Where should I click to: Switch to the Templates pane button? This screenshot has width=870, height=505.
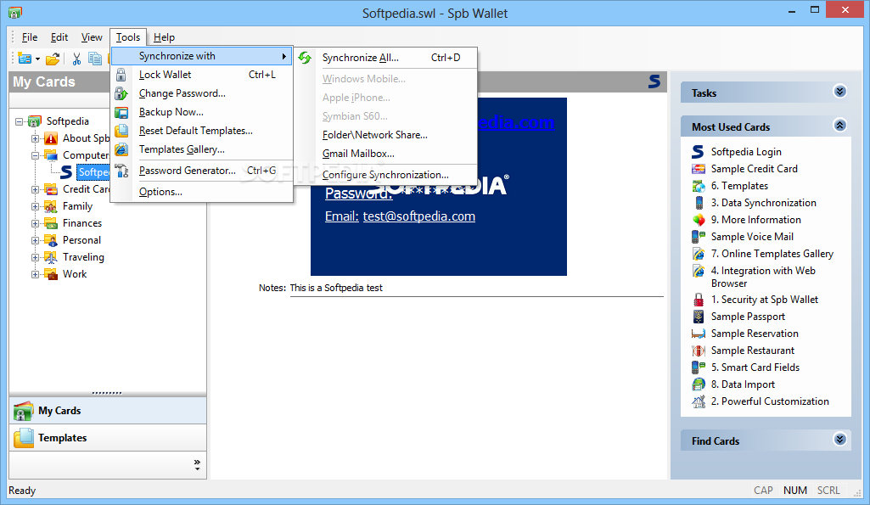[x=108, y=438]
